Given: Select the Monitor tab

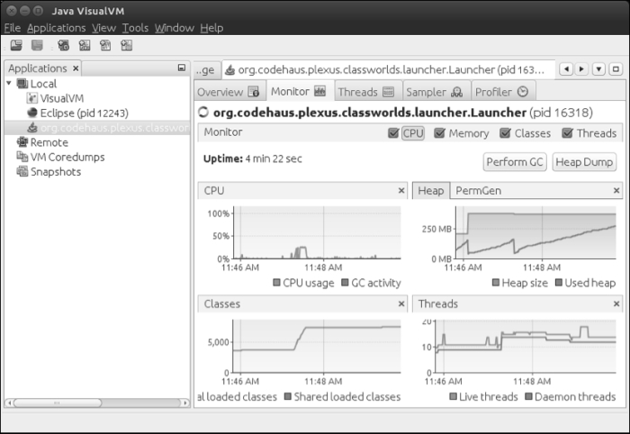Looking at the screenshot, I should [x=300, y=91].
